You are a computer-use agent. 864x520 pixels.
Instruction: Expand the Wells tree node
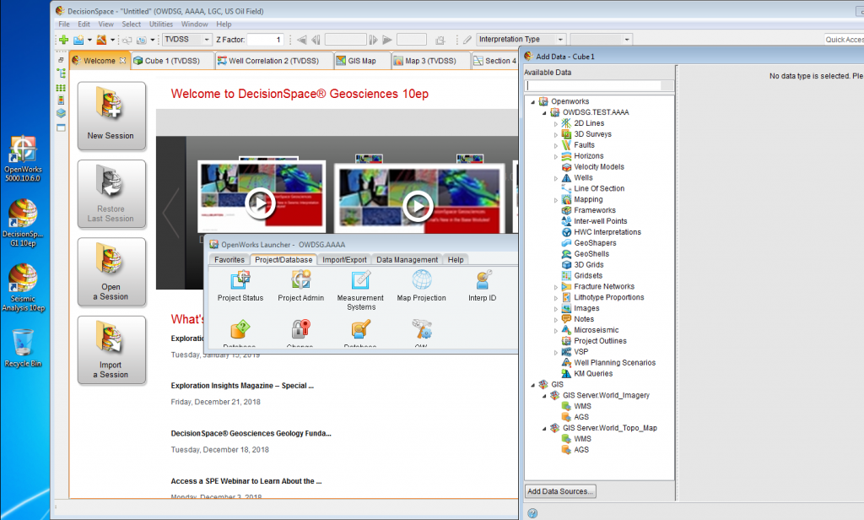(555, 178)
